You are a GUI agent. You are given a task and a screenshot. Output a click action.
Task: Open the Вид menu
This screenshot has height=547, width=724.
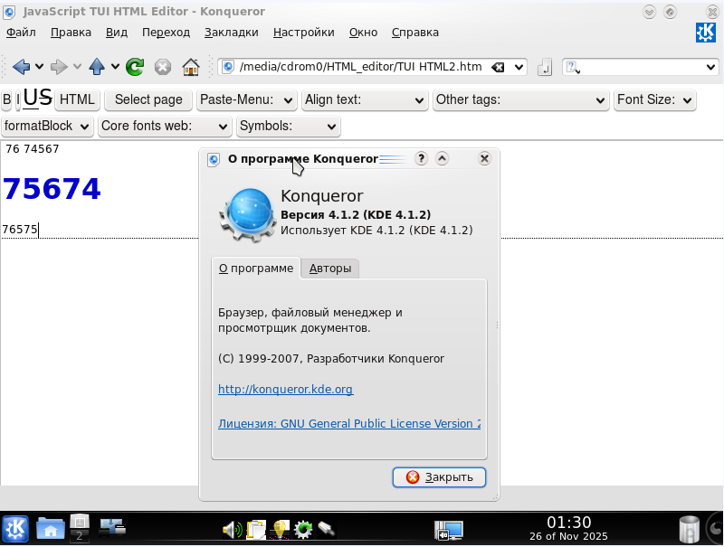[117, 33]
